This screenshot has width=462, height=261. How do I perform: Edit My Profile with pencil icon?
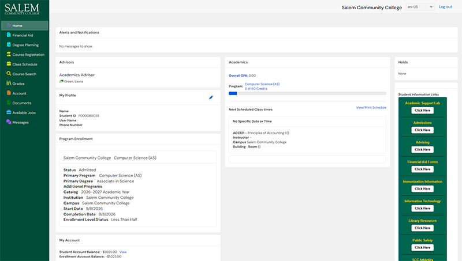pyautogui.click(x=211, y=97)
